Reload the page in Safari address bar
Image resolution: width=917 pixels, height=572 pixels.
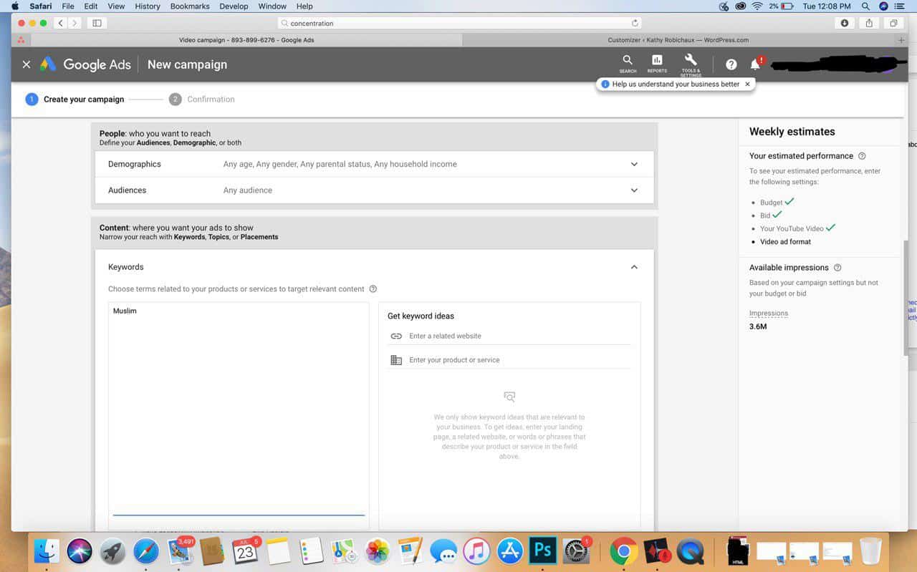click(635, 23)
